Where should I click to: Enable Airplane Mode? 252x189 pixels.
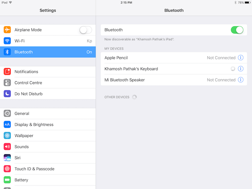click(x=85, y=30)
